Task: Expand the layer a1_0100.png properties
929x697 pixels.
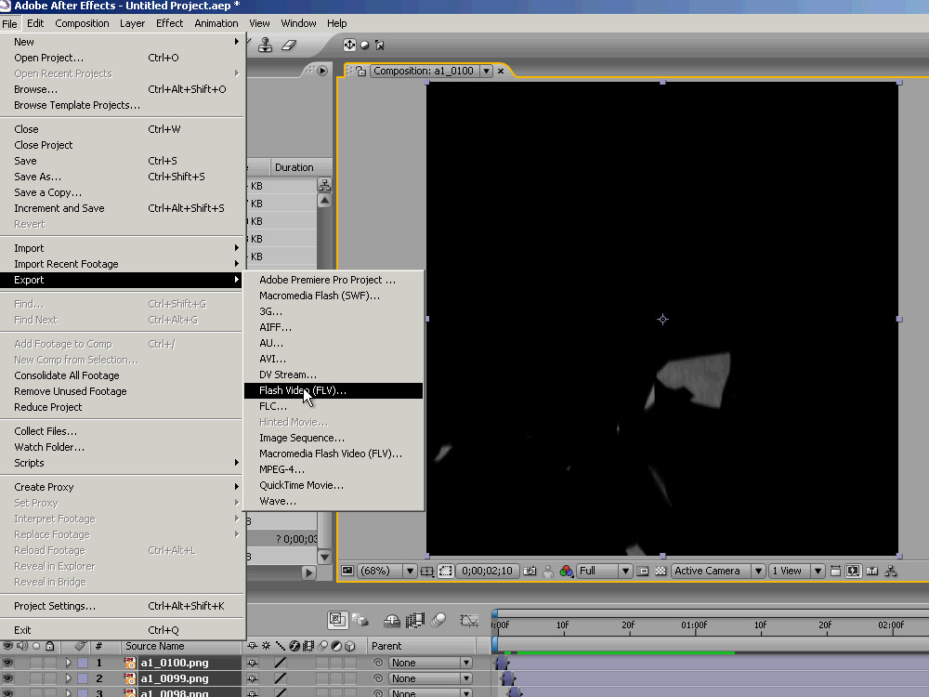Action: click(68, 663)
